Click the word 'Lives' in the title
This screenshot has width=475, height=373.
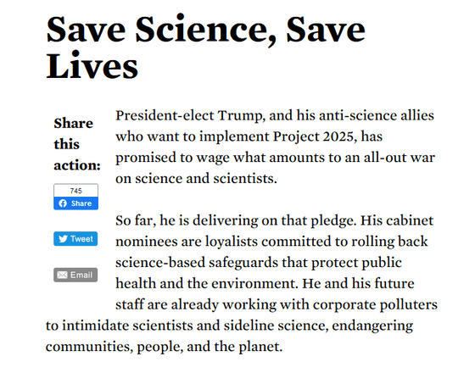(92, 66)
